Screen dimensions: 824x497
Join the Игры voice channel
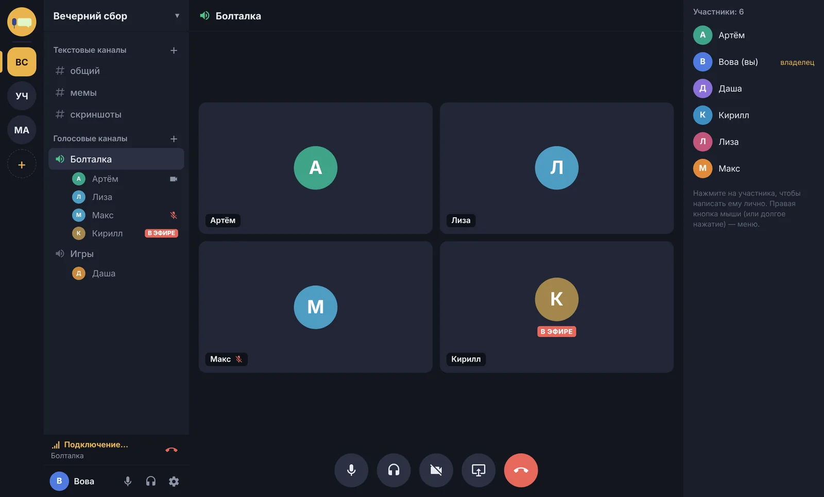click(116, 254)
